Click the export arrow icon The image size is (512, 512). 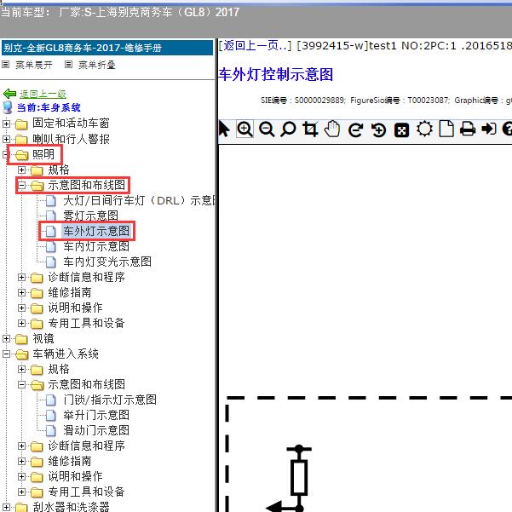tap(489, 129)
